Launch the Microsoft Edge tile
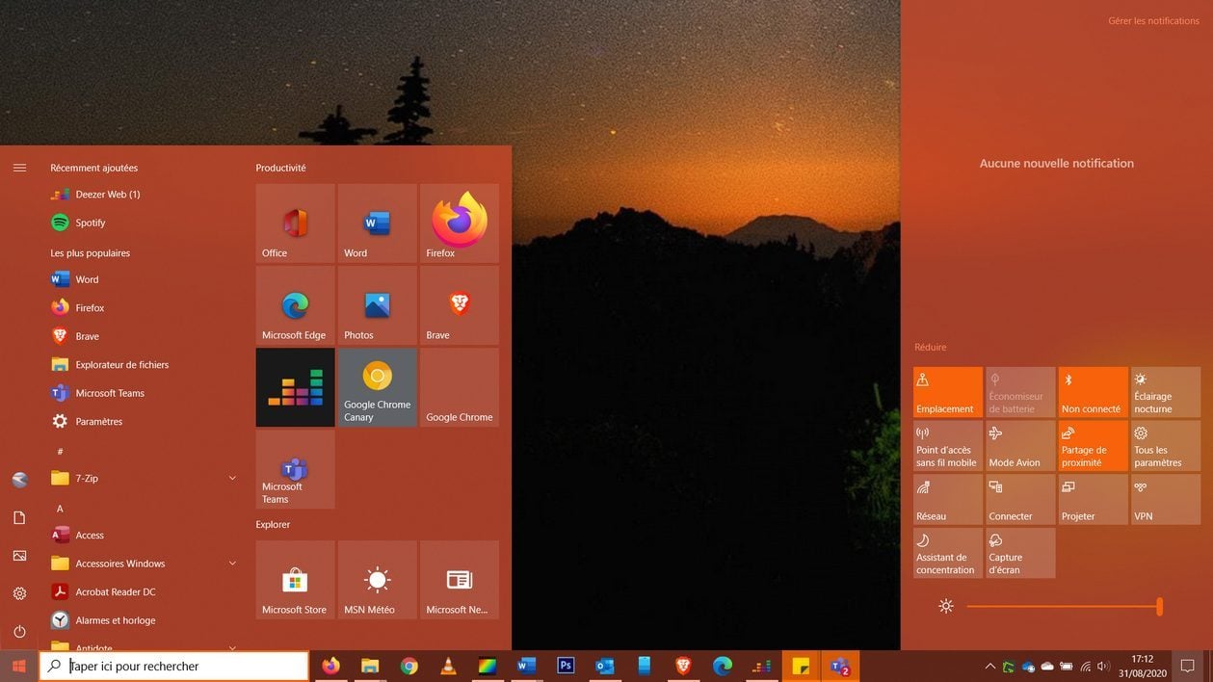1213x682 pixels. pos(295,305)
